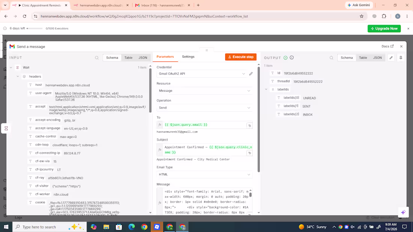Reset the To field expression
Viewport: 413px width, 232px height.
[249, 126]
